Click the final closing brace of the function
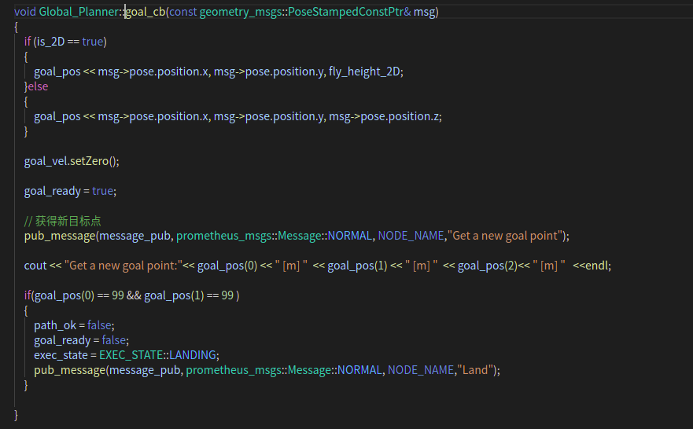 [x=17, y=414]
